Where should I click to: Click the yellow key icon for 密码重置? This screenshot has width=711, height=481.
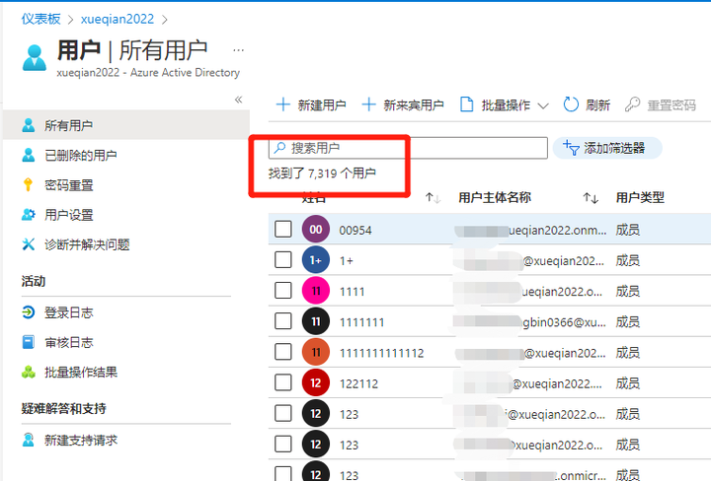click(x=28, y=184)
